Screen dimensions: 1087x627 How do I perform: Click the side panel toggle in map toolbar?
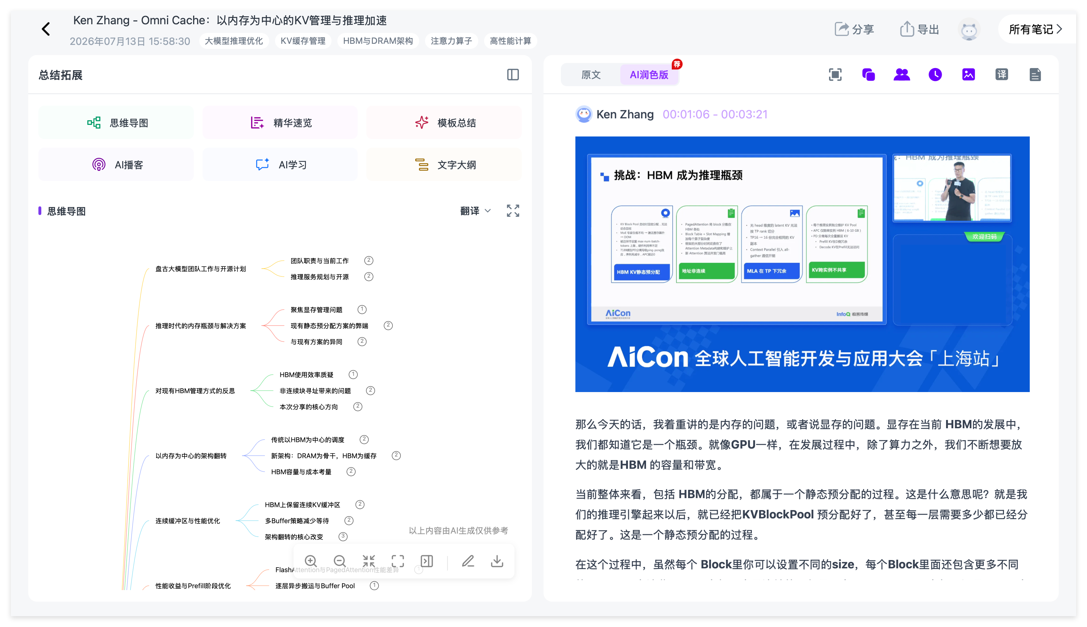click(426, 561)
